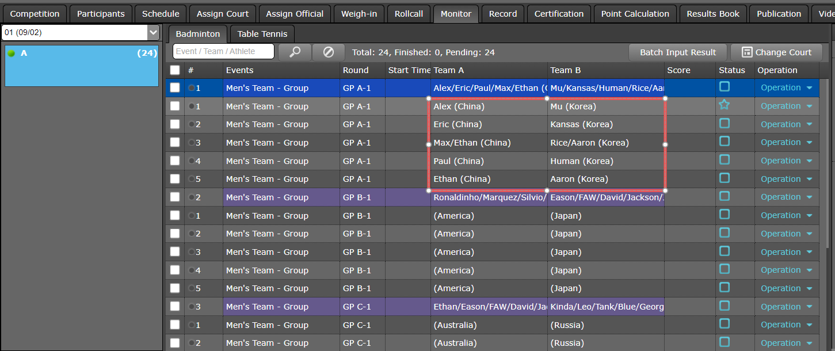Click the star status icon for Alex vs Mu

point(725,105)
